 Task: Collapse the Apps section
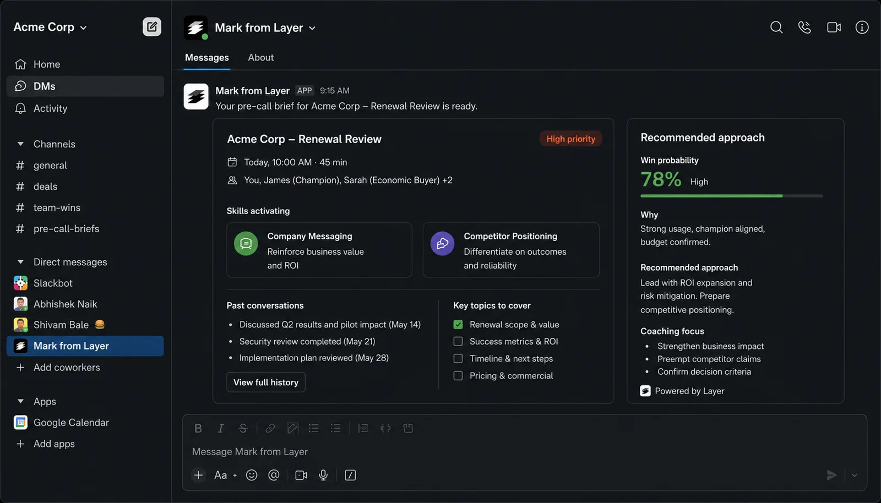click(20, 402)
